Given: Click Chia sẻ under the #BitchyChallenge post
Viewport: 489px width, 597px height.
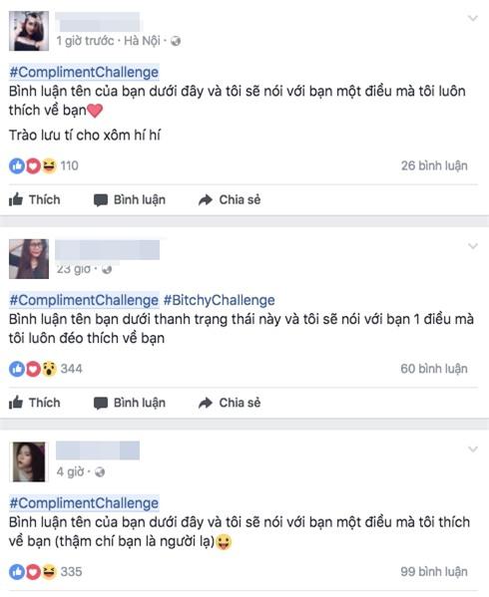Looking at the screenshot, I should [x=230, y=403].
